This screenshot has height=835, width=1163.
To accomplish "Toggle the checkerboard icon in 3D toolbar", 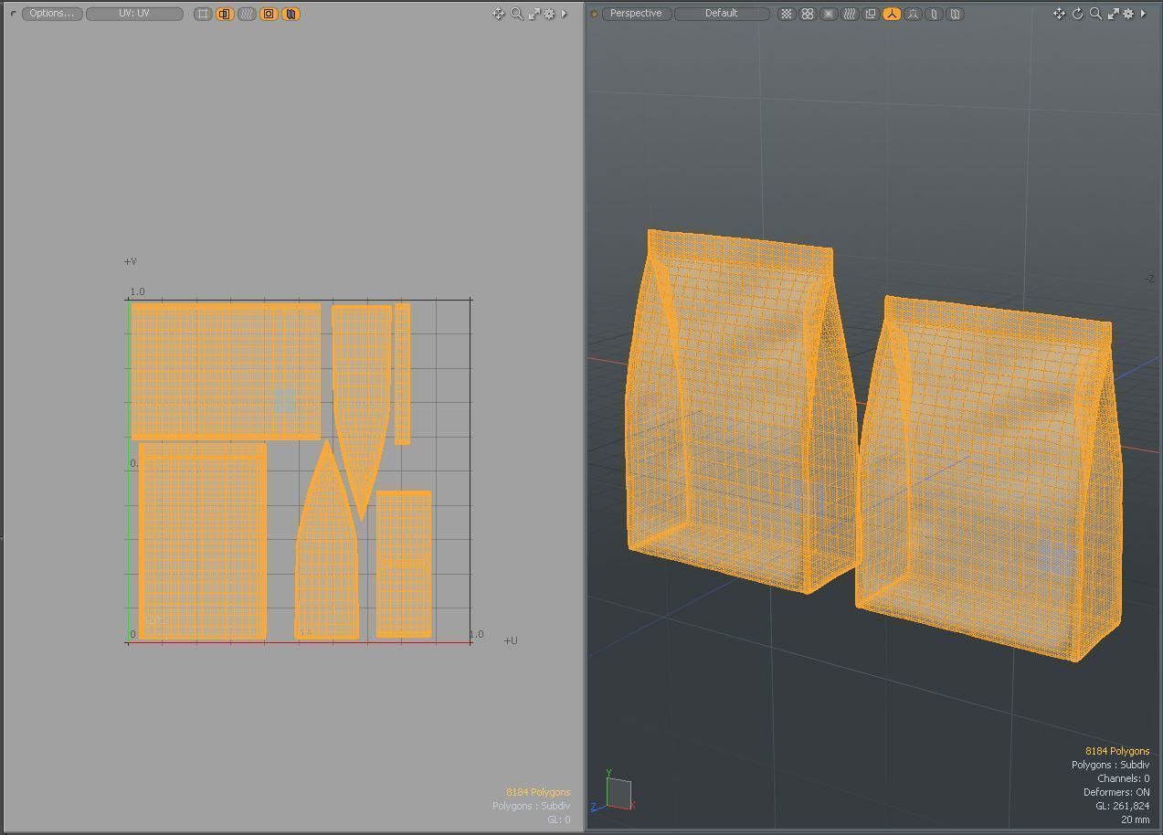I will tap(786, 14).
